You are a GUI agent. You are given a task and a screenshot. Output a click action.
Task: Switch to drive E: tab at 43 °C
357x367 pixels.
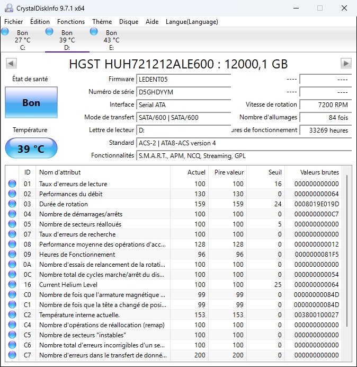tap(112, 40)
